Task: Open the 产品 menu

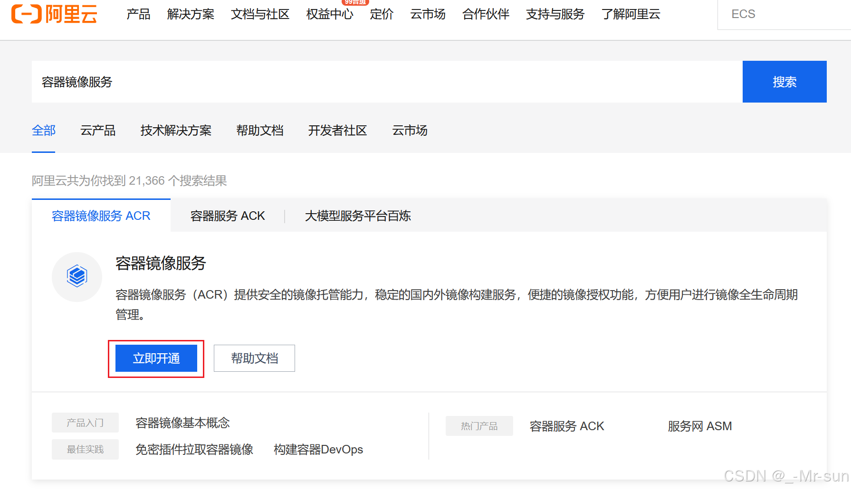Action: (x=138, y=14)
